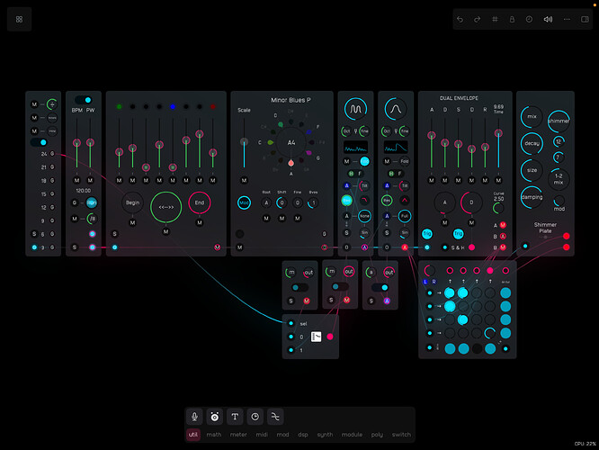The image size is (599, 450).
Task: Click the padlock lock icon
Action: (x=512, y=19)
